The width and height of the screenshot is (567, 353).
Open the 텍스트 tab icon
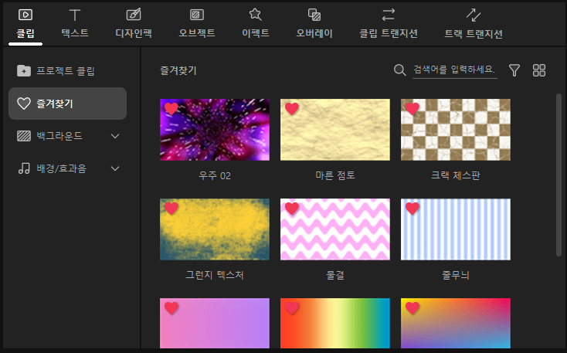pyautogui.click(x=75, y=15)
